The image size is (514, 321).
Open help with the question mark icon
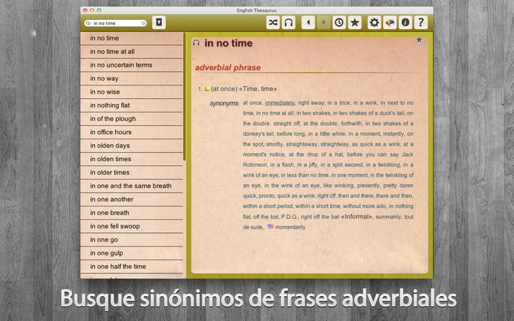[421, 22]
